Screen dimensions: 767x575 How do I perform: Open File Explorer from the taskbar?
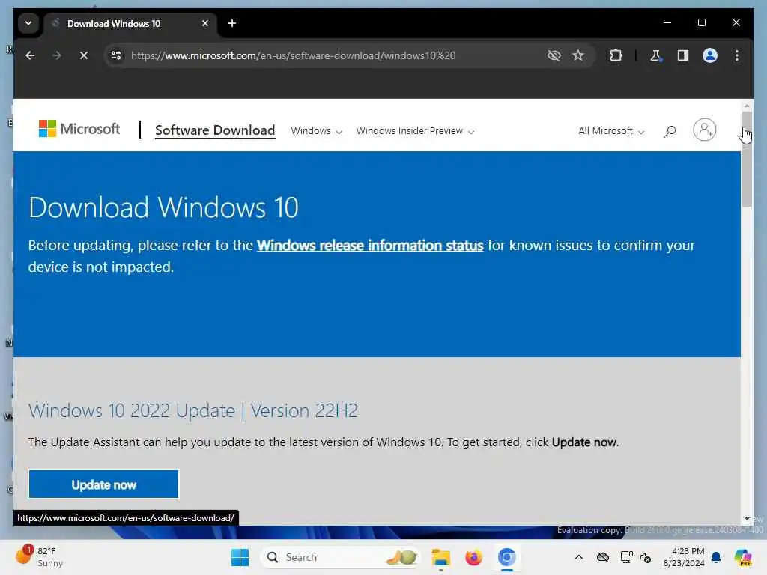440,557
